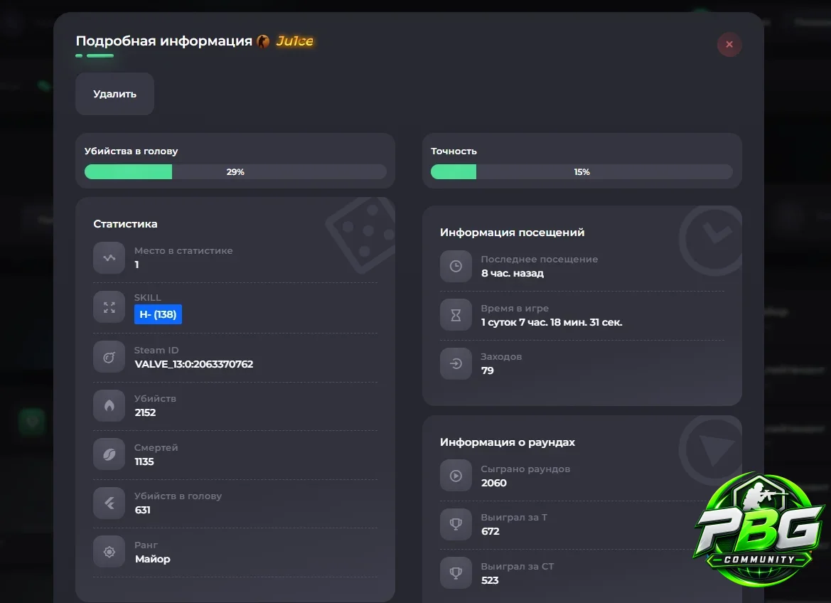Screen dimensions: 831x603
Task: Click the H- (138) skill badge
Action: [x=158, y=314]
